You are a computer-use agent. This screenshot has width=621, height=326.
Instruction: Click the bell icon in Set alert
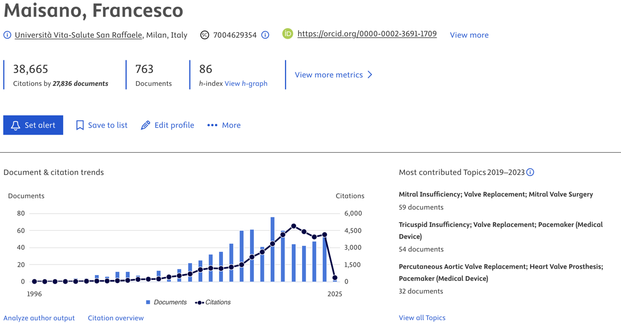15,125
